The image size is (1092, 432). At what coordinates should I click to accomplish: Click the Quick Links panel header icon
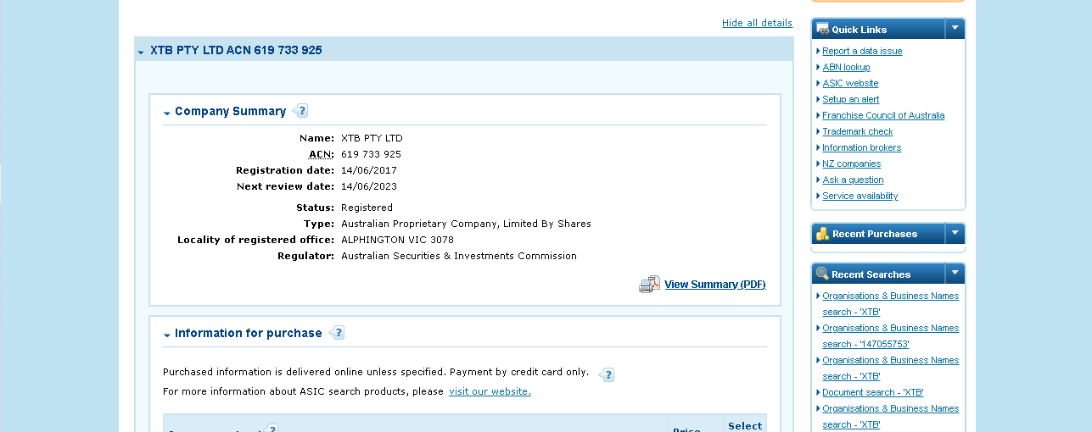tap(822, 29)
